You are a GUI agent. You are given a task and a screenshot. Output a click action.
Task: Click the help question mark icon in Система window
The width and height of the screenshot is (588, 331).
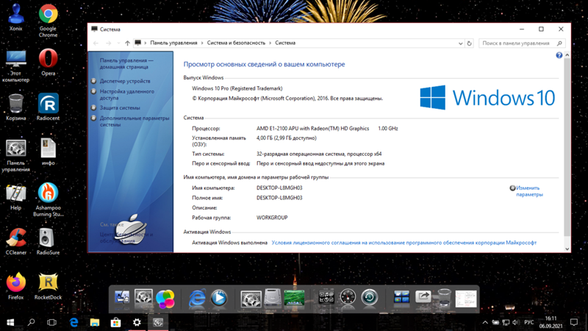coord(559,55)
